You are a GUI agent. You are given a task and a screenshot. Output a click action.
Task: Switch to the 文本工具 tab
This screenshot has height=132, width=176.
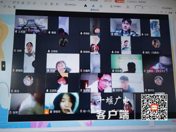[120, 1]
